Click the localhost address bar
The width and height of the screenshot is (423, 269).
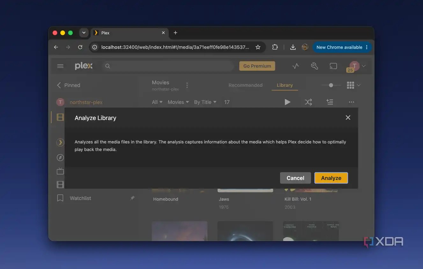(x=175, y=47)
